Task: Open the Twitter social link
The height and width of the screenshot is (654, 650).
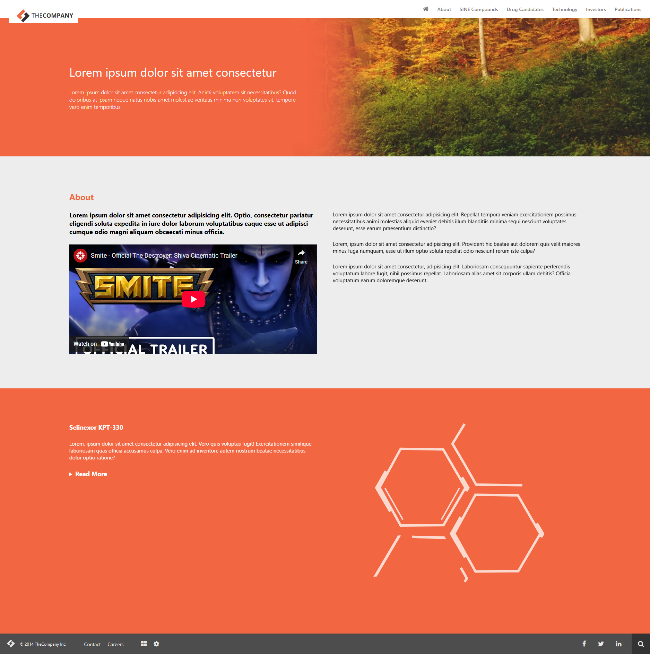Action: point(601,644)
